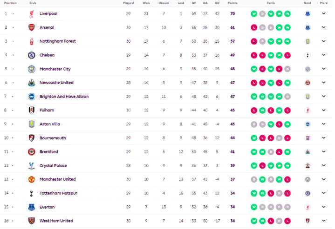Click the Brighton And Hove Albion crest
The height and width of the screenshot is (229, 335).
coord(32,97)
